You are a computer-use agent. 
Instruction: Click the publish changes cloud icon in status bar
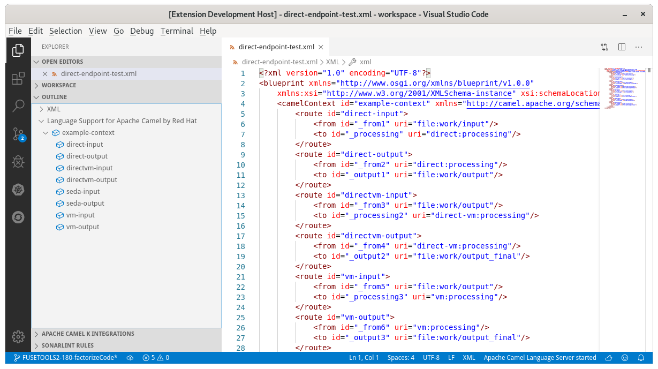tap(130, 358)
